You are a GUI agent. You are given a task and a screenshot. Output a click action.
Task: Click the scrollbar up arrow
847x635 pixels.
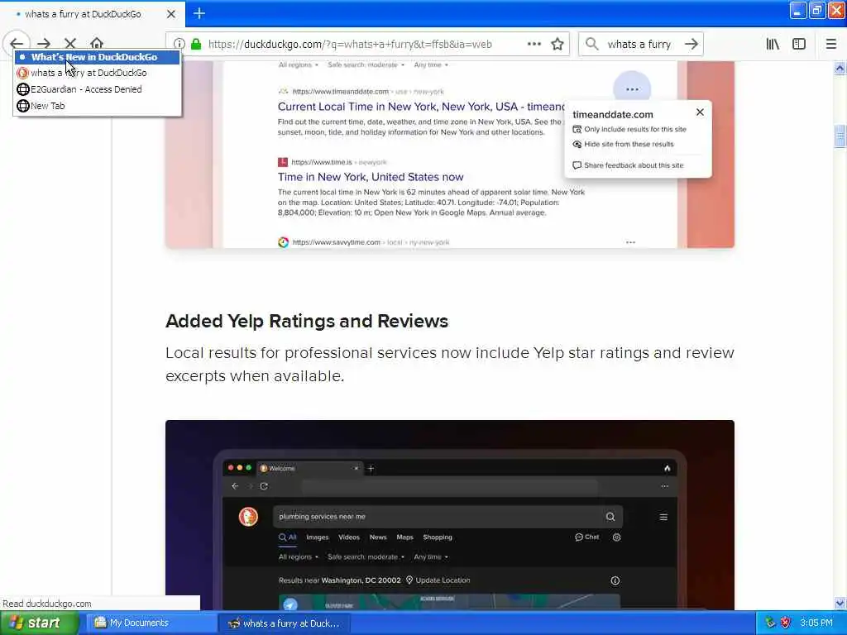(840, 68)
